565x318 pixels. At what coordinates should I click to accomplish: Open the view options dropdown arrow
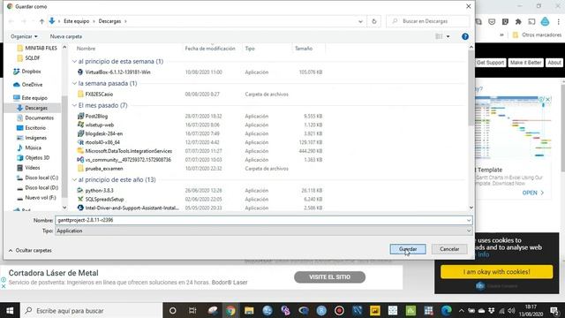[x=448, y=36]
